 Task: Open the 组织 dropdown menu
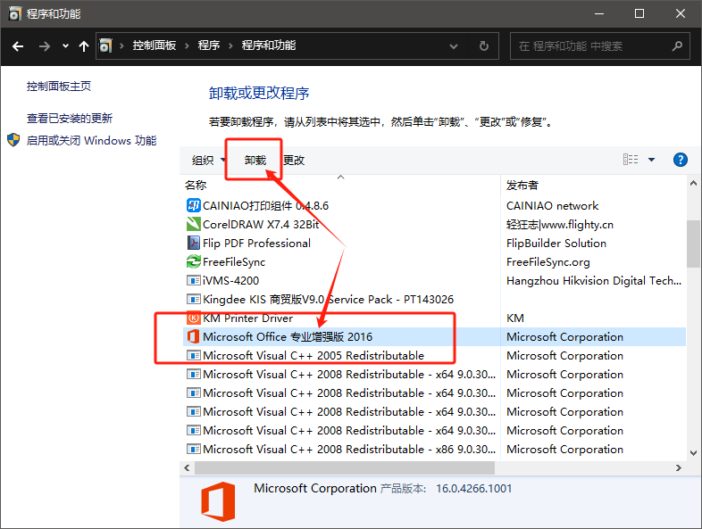tap(208, 161)
